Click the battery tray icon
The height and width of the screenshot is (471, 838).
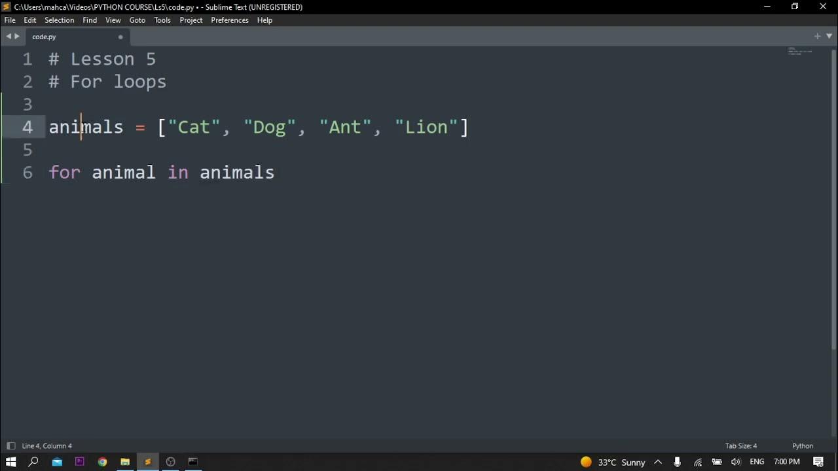pos(717,462)
